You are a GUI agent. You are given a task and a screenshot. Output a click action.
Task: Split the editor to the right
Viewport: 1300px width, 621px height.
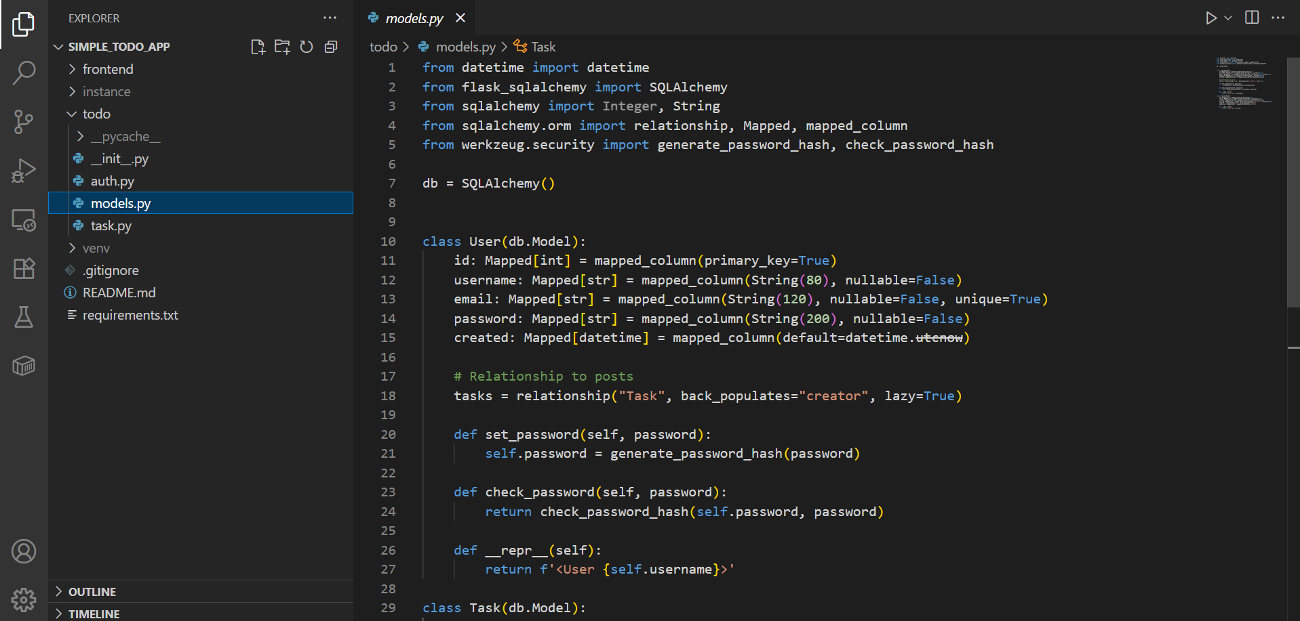1252,18
